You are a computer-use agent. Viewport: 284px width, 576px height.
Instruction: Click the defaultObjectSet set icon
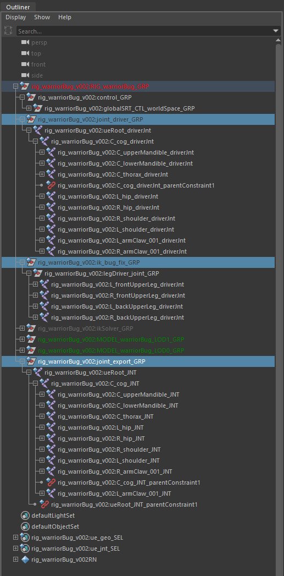pyautogui.click(x=25, y=526)
